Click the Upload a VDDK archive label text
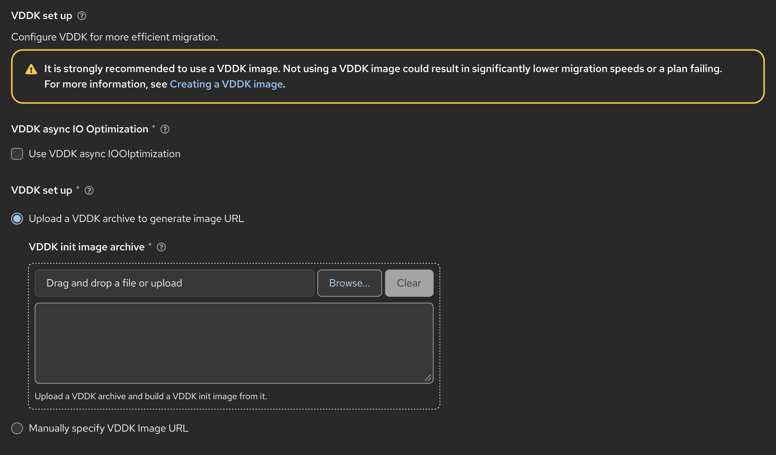The height and width of the screenshot is (455, 776). point(136,219)
